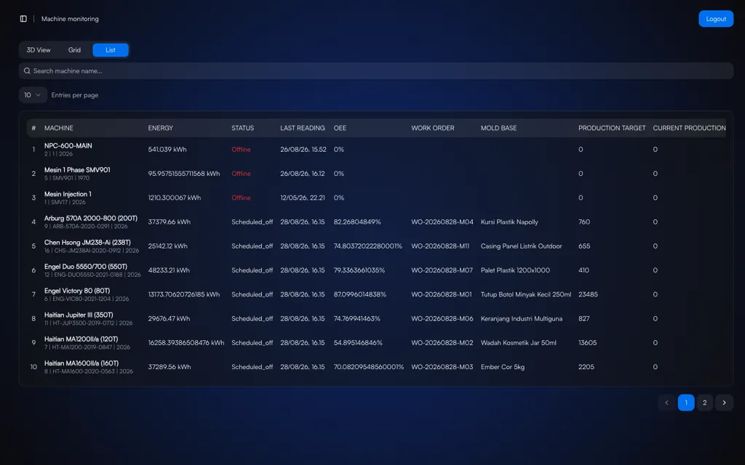745x465 pixels.
Task: Click OEE value 54.895146846%
Action: 358,343
